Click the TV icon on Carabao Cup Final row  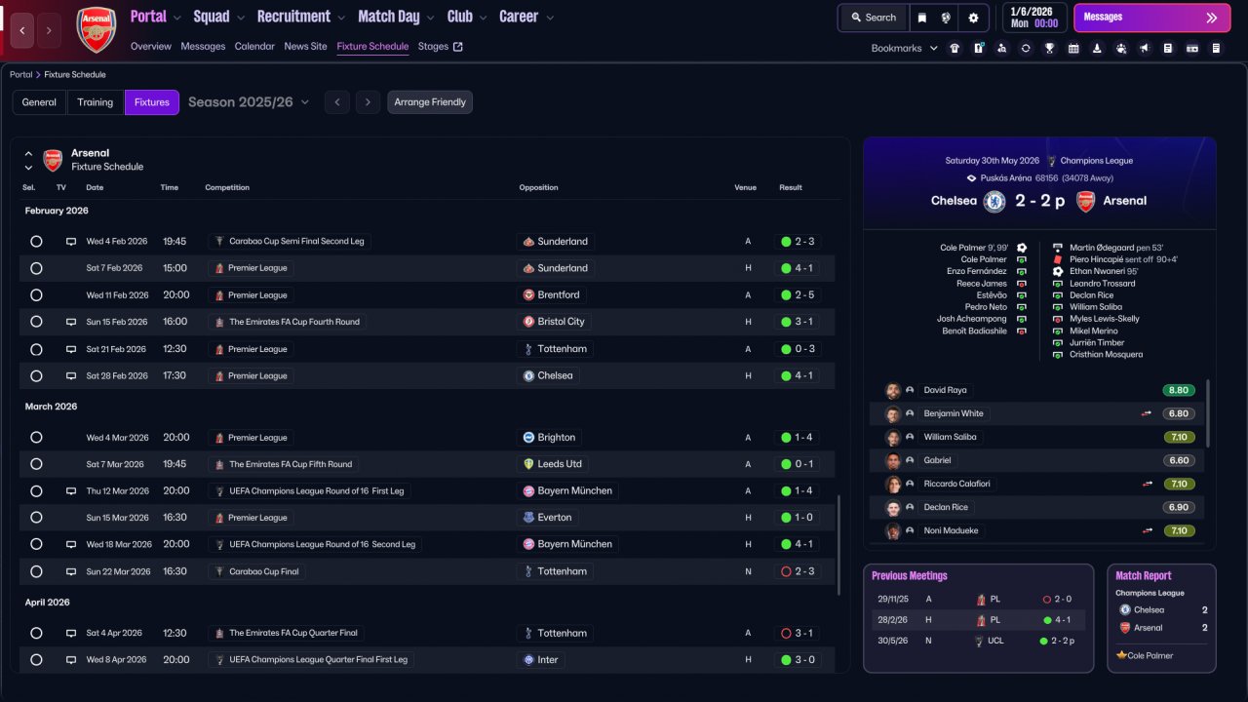(70, 571)
